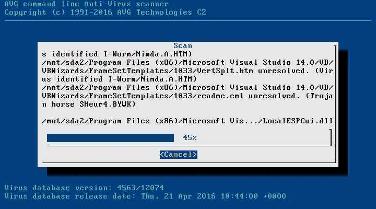Select the Scan dialog title
The image size is (376, 209).
pos(183,45)
